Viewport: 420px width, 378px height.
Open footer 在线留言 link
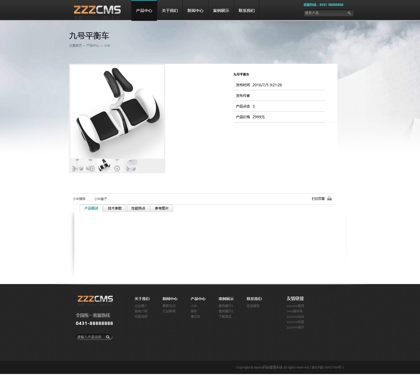(253, 306)
